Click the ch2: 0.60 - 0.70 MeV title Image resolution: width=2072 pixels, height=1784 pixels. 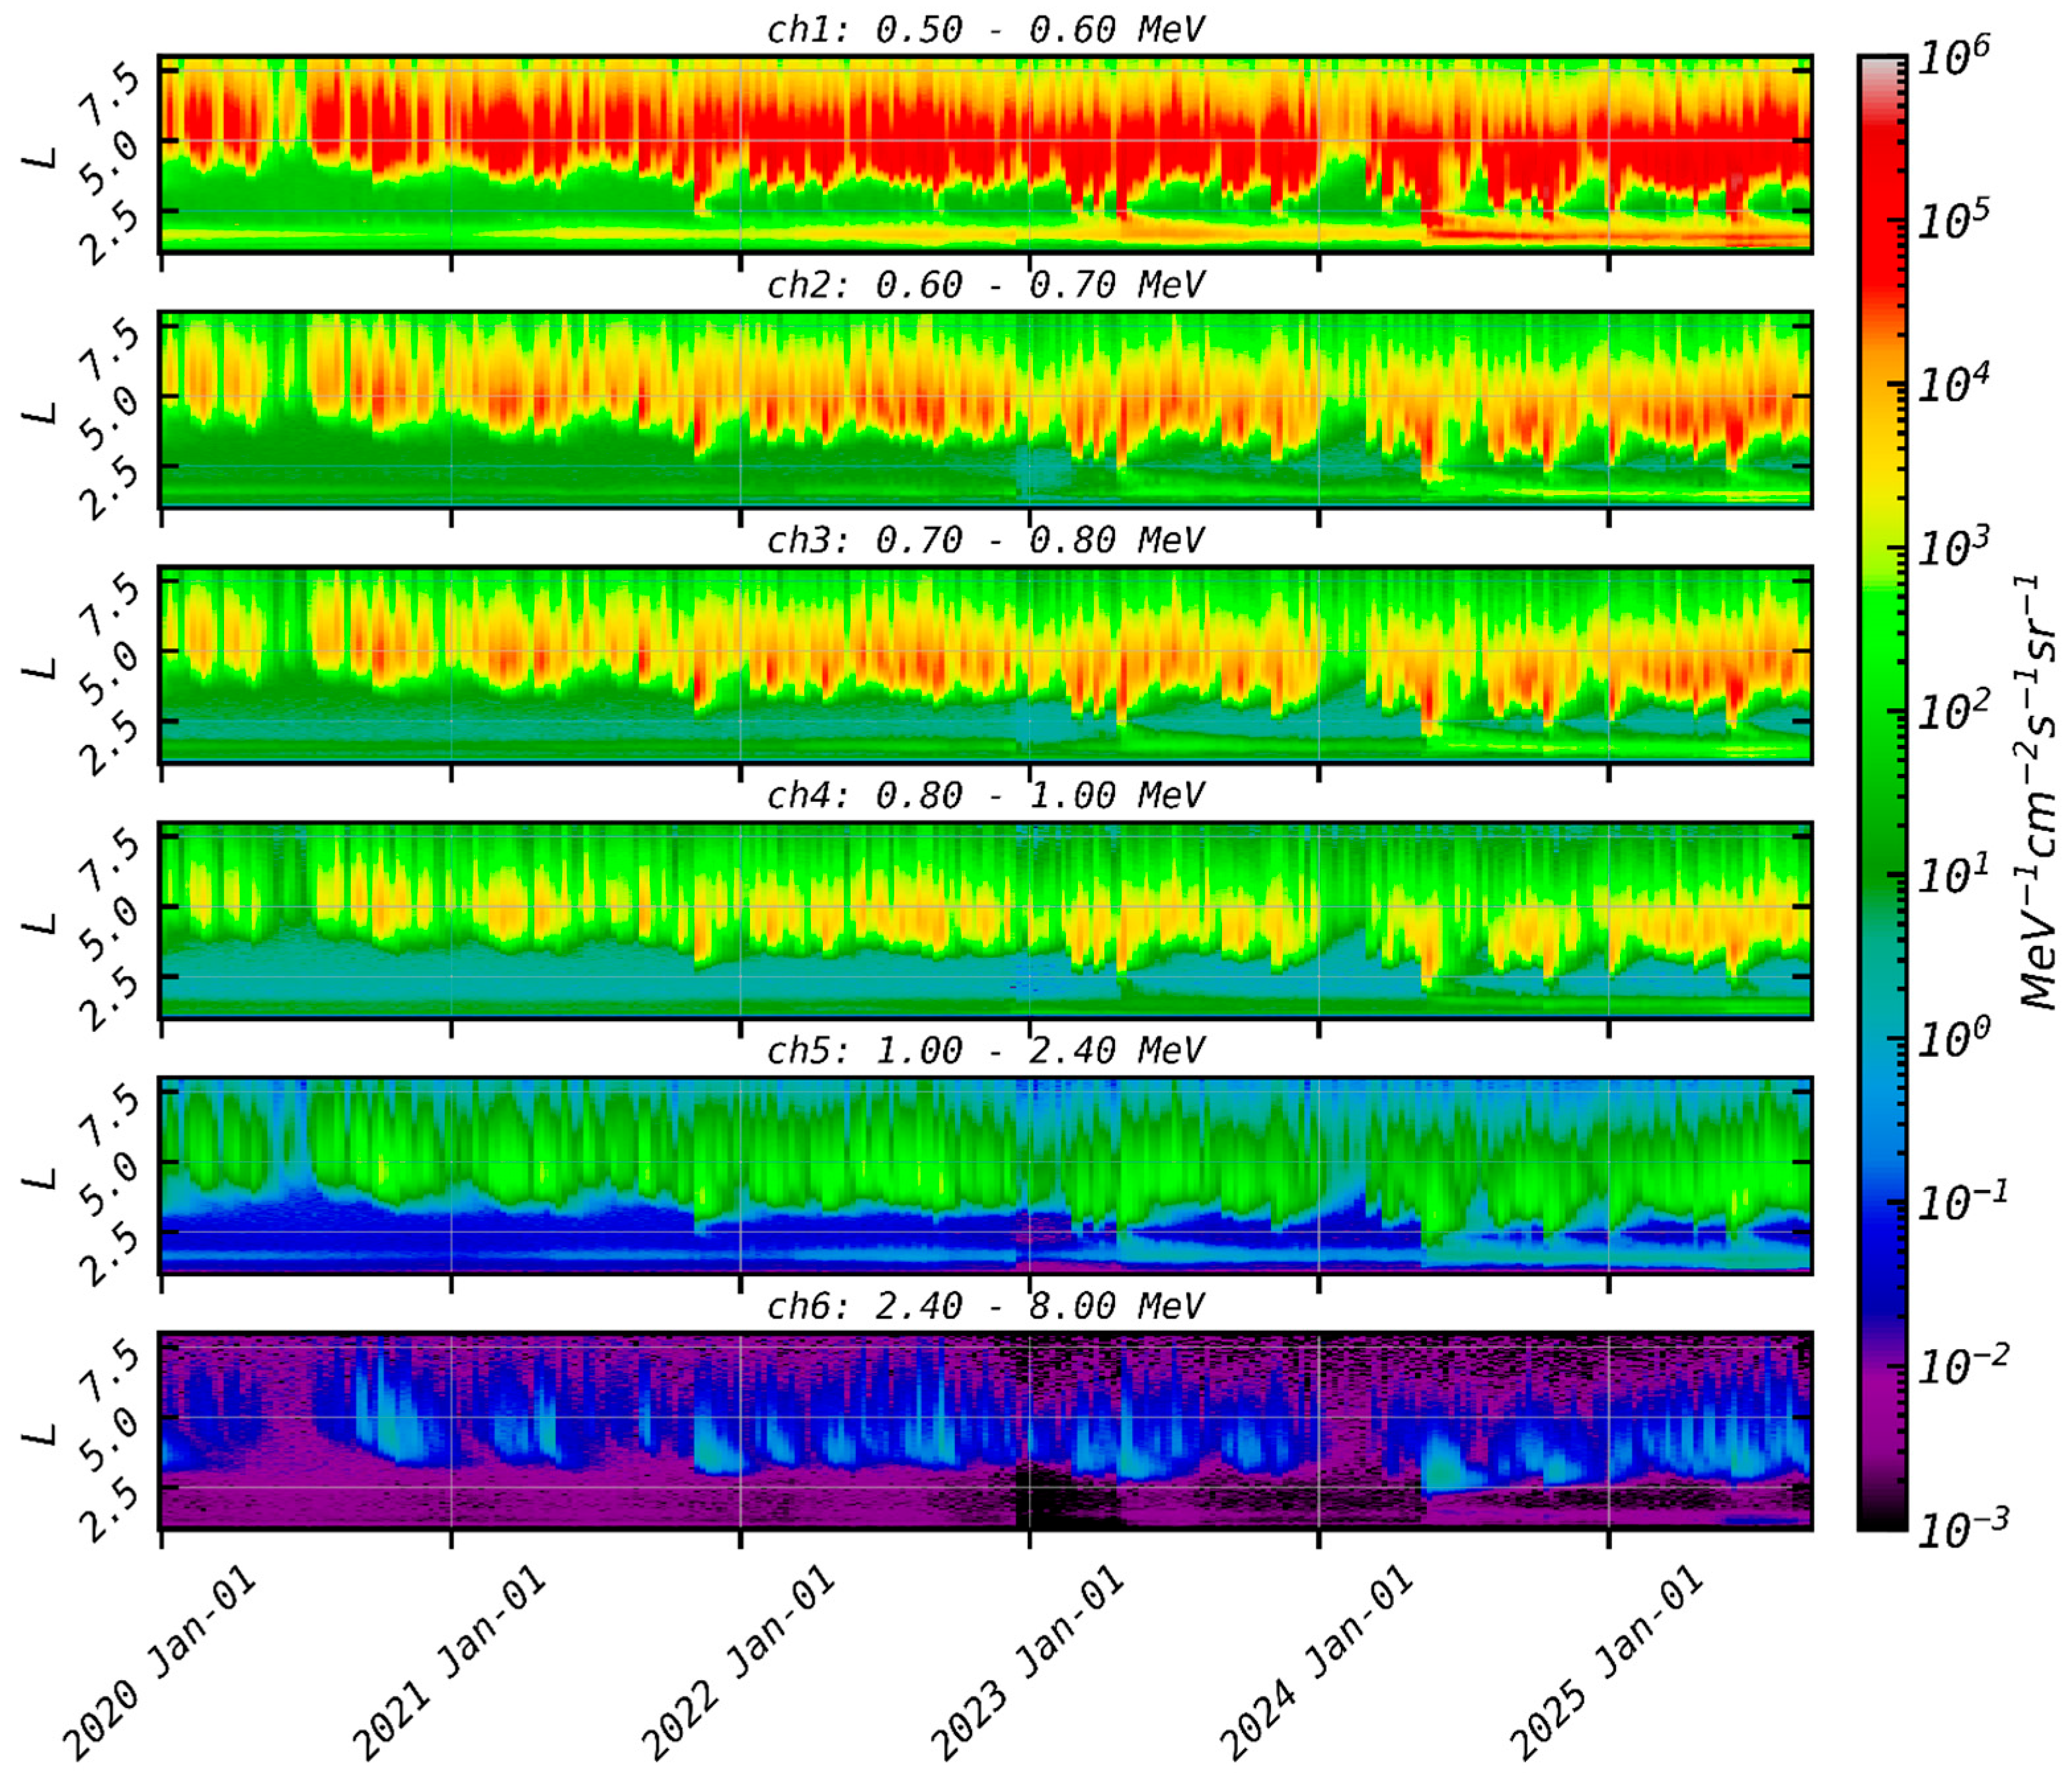[985, 285]
